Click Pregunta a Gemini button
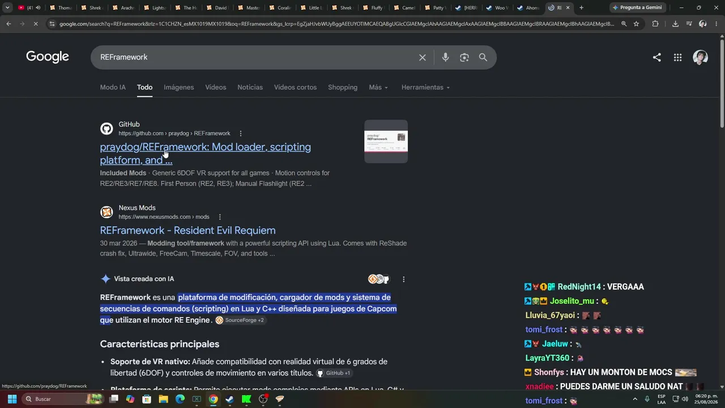 [x=637, y=8]
